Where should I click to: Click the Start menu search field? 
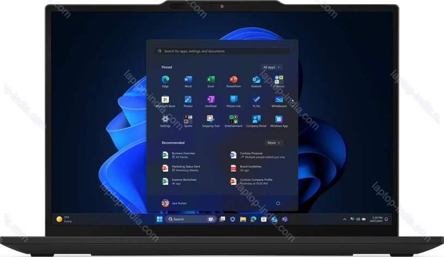(222, 51)
